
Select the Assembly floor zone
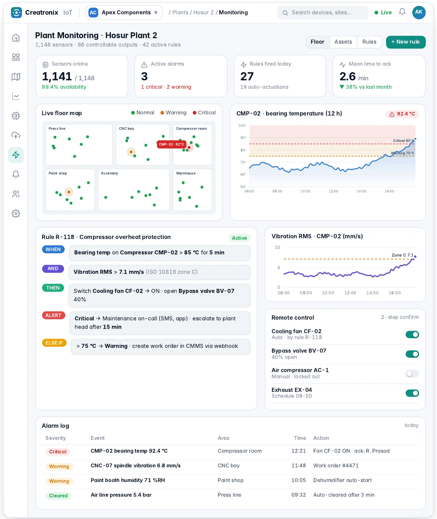click(134, 190)
